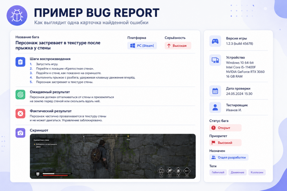The width and height of the screenshot is (287, 191).
Task: Click the Windows logo in the PC (Steam) badge
Action: click(133, 46)
